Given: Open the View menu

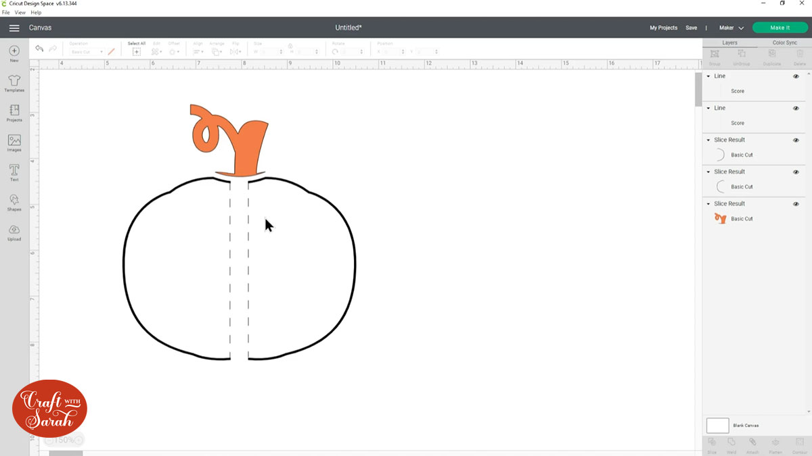Looking at the screenshot, I should (x=20, y=12).
